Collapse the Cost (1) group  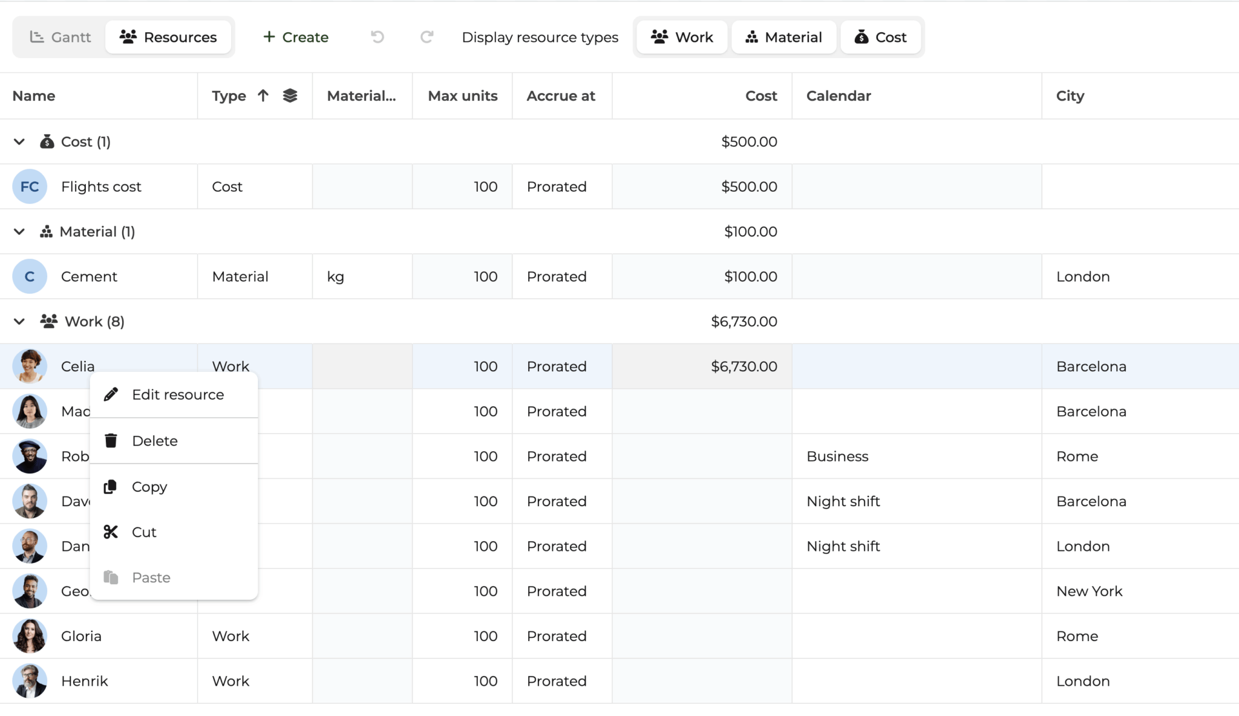point(19,142)
